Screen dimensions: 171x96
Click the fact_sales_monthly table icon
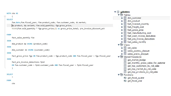pyautogui.click(x=125, y=42)
